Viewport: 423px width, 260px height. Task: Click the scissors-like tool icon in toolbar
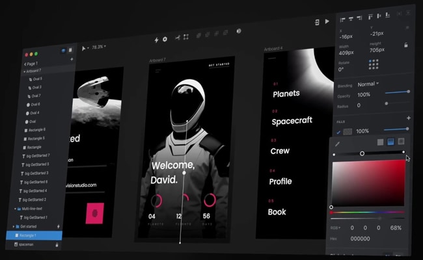178,38
